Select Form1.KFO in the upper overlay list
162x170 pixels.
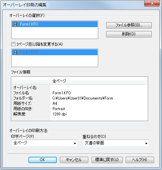(55, 24)
